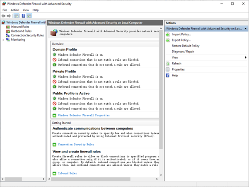This screenshot has width=249, height=187.
Task: Expand the Monitoring tree node
Action: click(x=3, y=40)
